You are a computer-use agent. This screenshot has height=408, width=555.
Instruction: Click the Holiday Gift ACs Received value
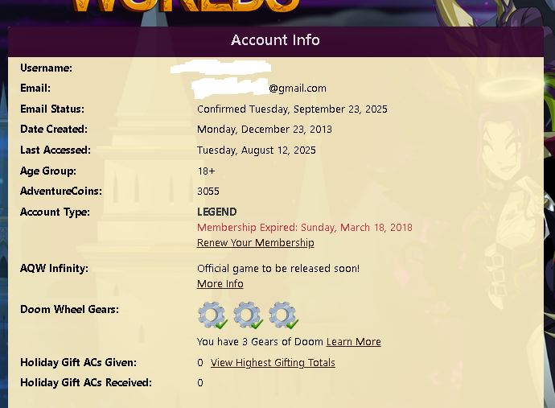[x=200, y=383]
